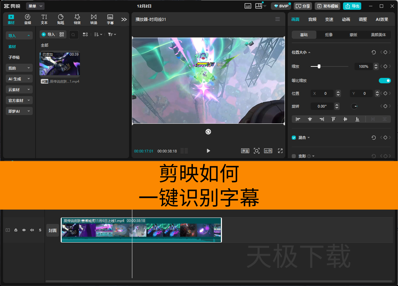Lock the video track
Viewport: 398px width, 286px height.
coord(16,230)
